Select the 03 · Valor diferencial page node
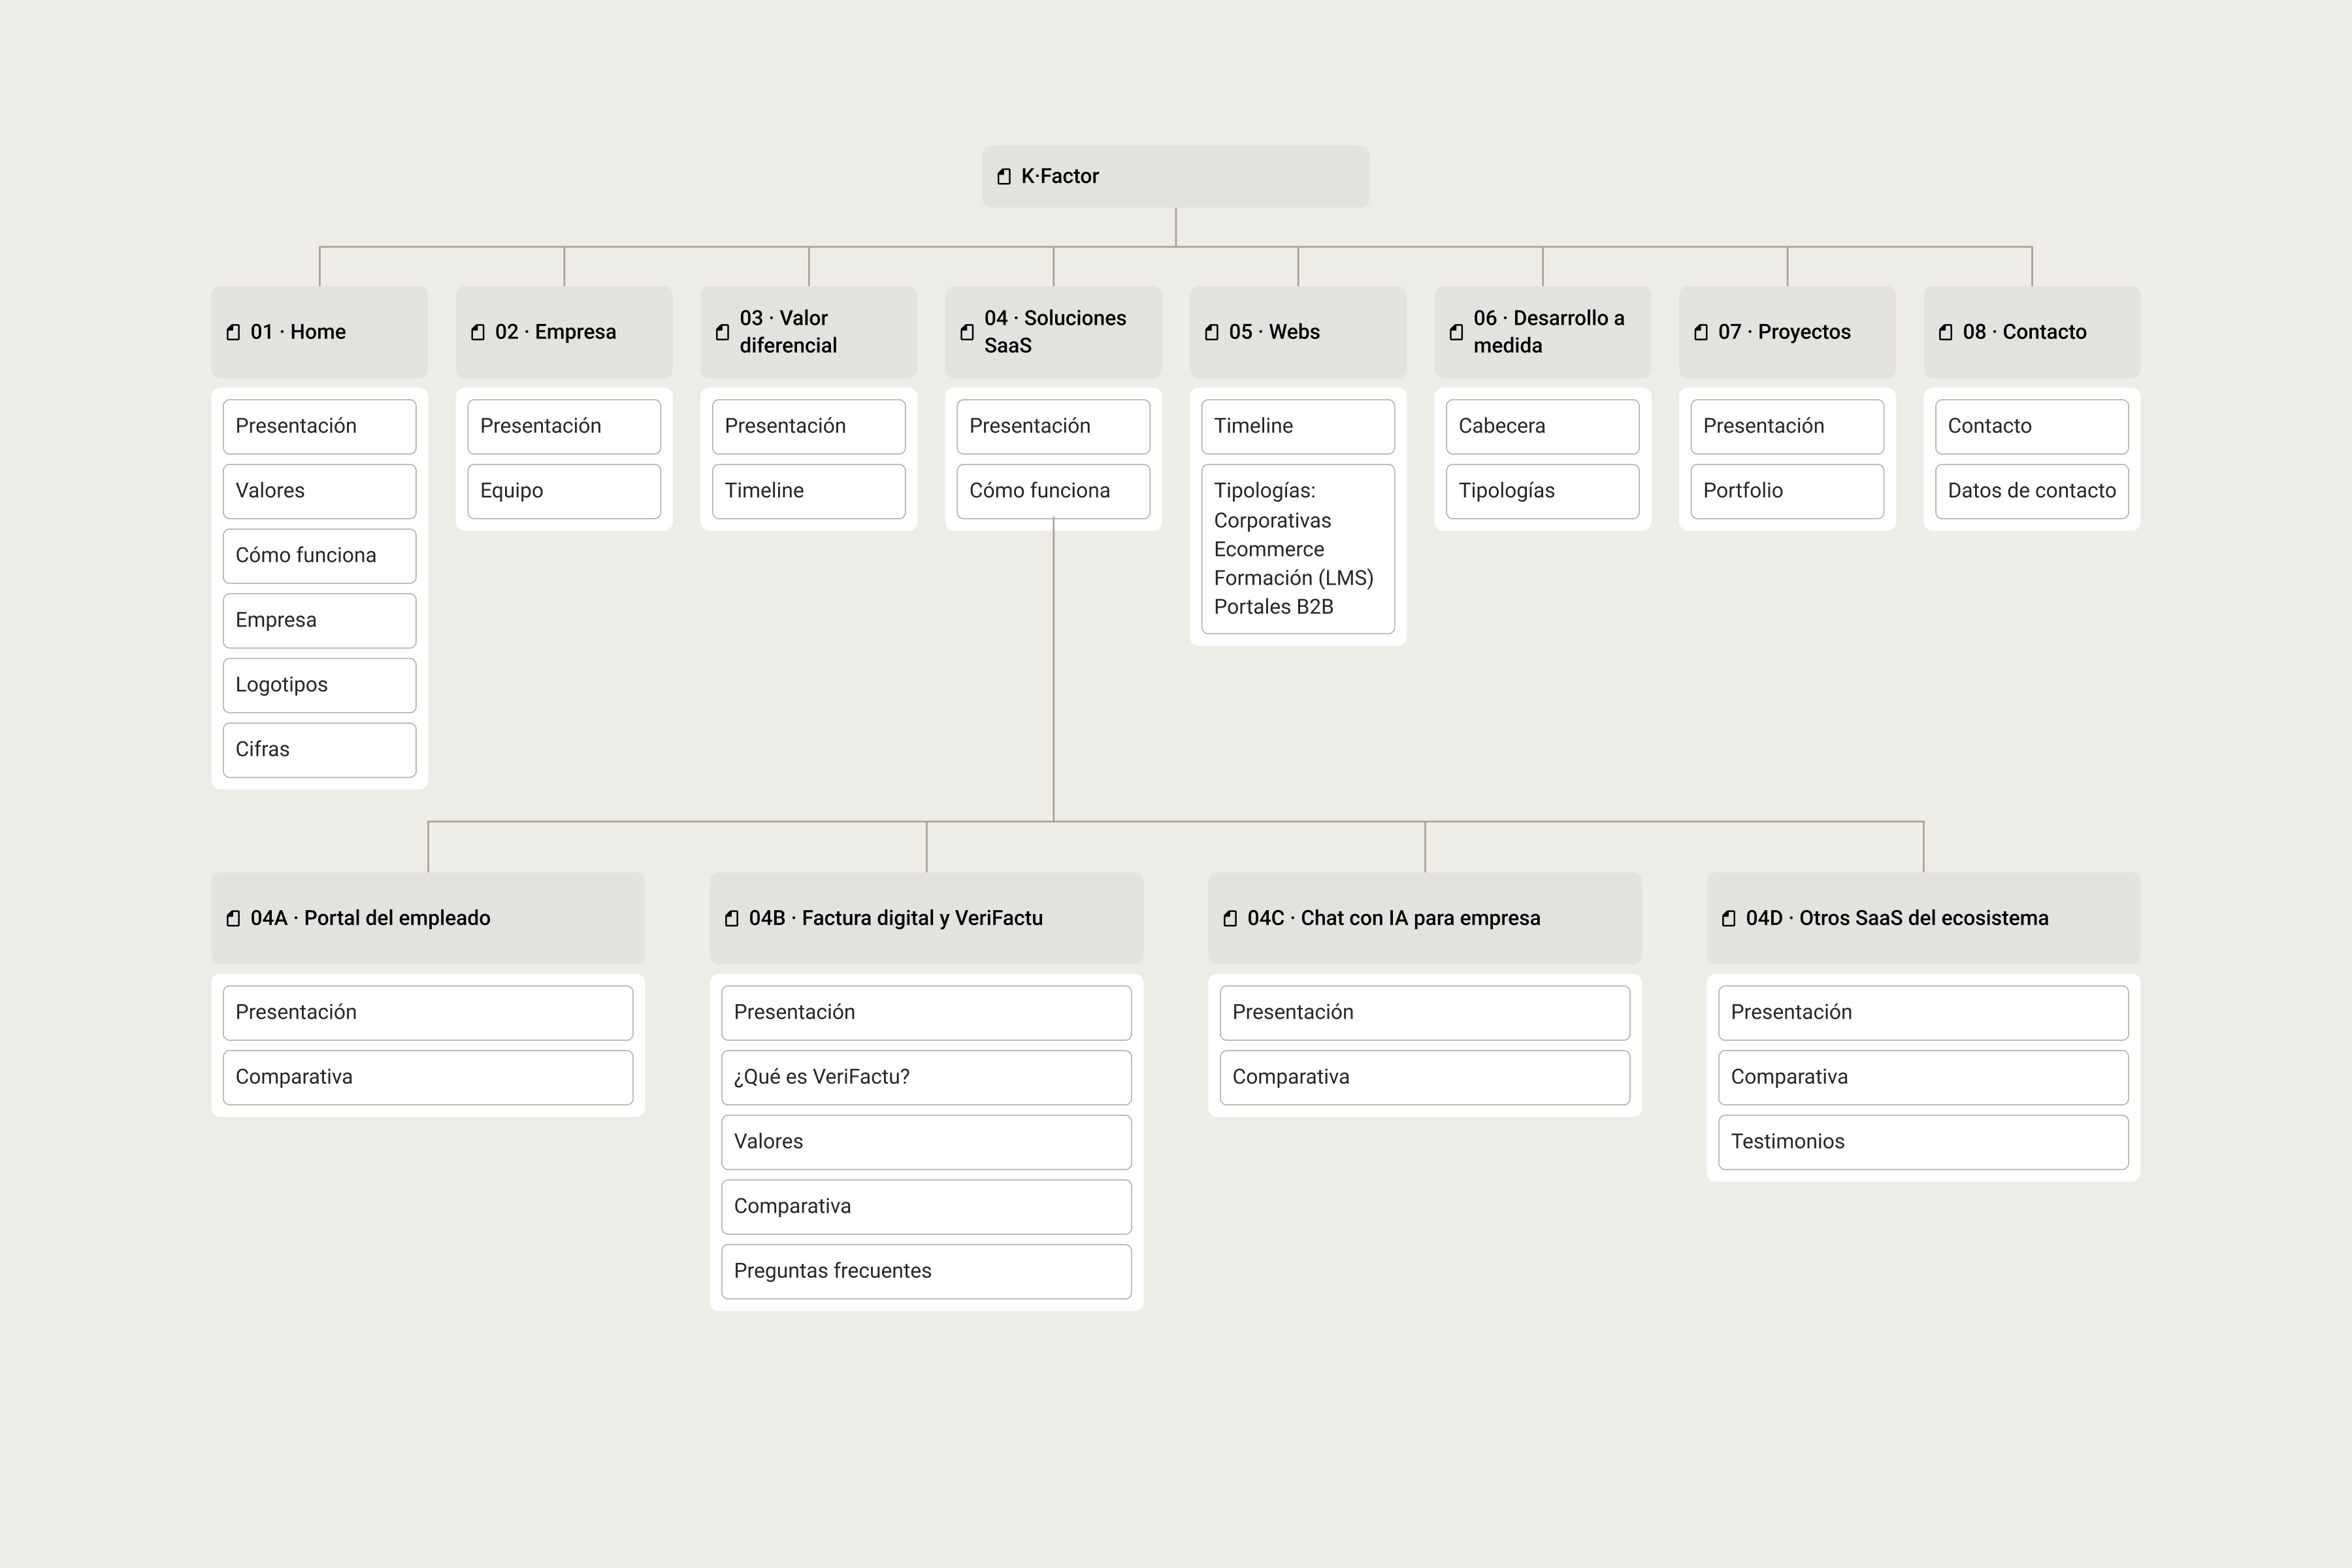Image resolution: width=2352 pixels, height=1568 pixels. click(x=809, y=332)
